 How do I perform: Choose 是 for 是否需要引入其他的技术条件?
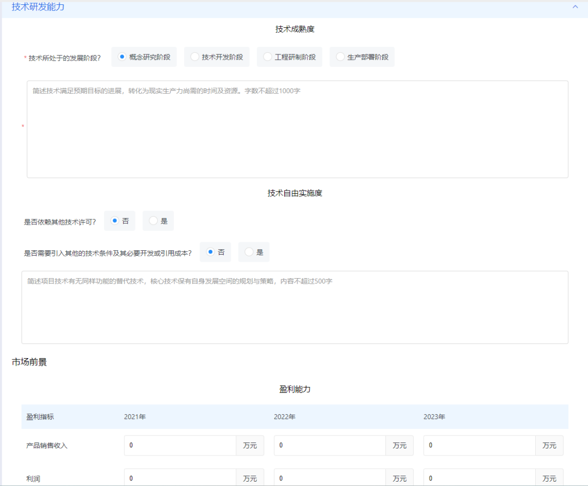coord(254,252)
